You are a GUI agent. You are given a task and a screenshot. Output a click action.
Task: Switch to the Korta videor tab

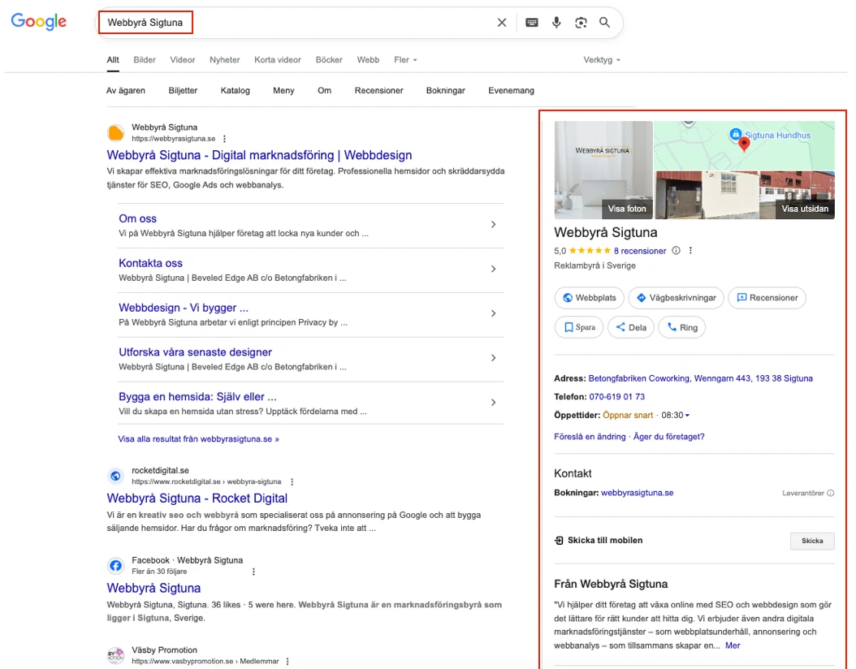[x=277, y=60]
